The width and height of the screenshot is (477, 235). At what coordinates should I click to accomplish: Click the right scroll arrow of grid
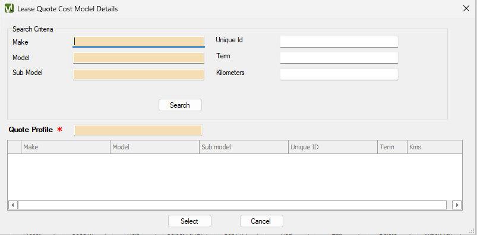point(457,205)
